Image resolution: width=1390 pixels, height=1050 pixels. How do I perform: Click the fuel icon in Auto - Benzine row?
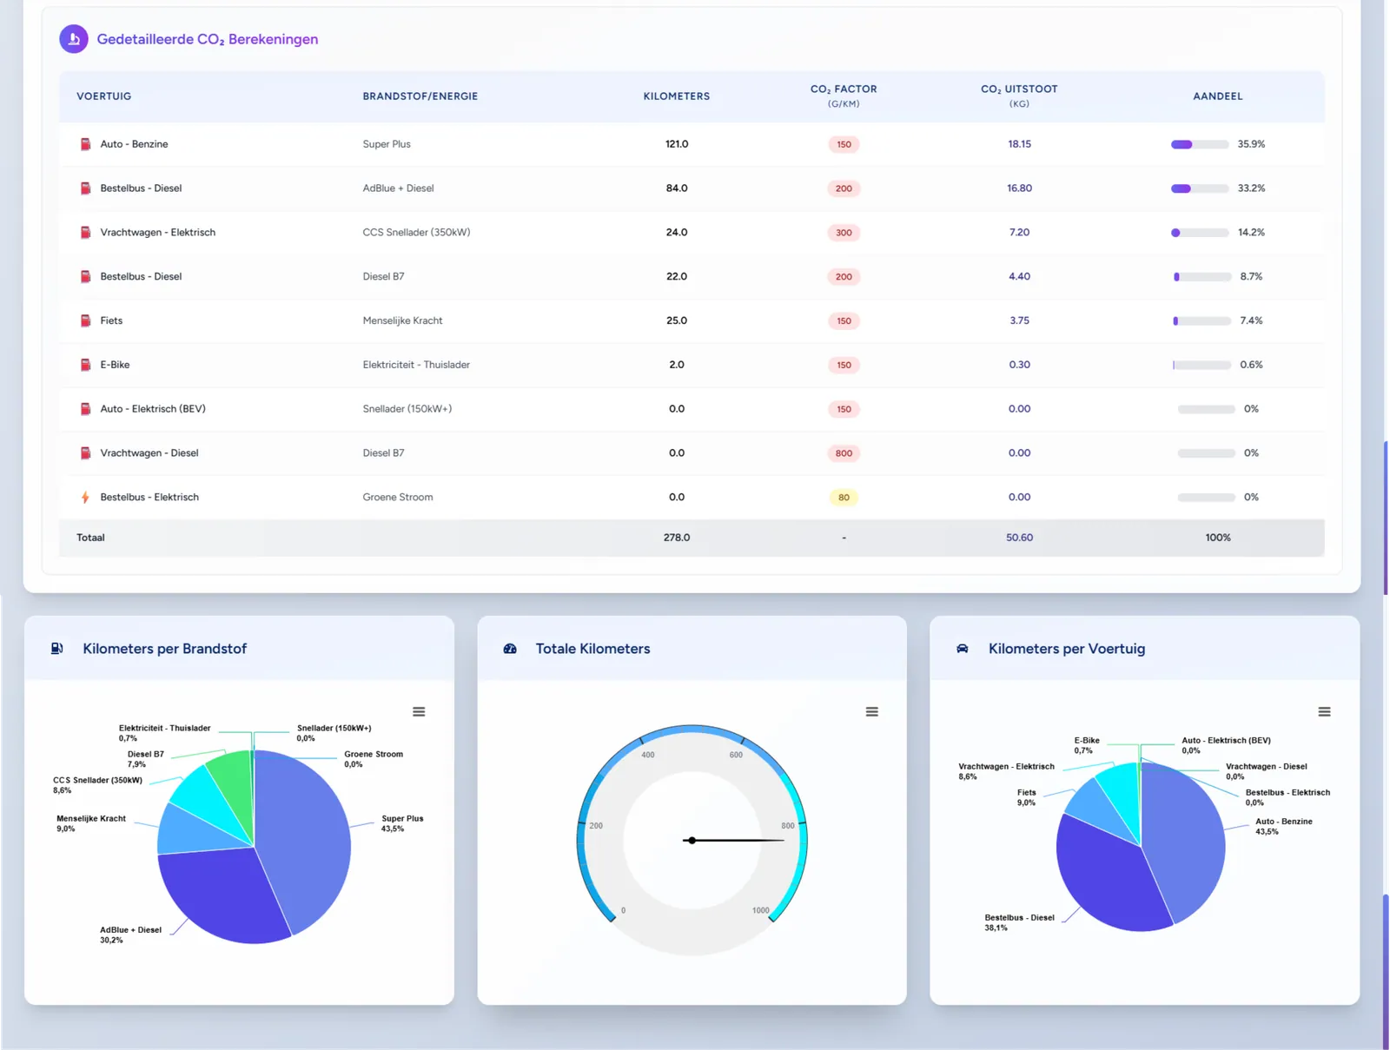85,144
